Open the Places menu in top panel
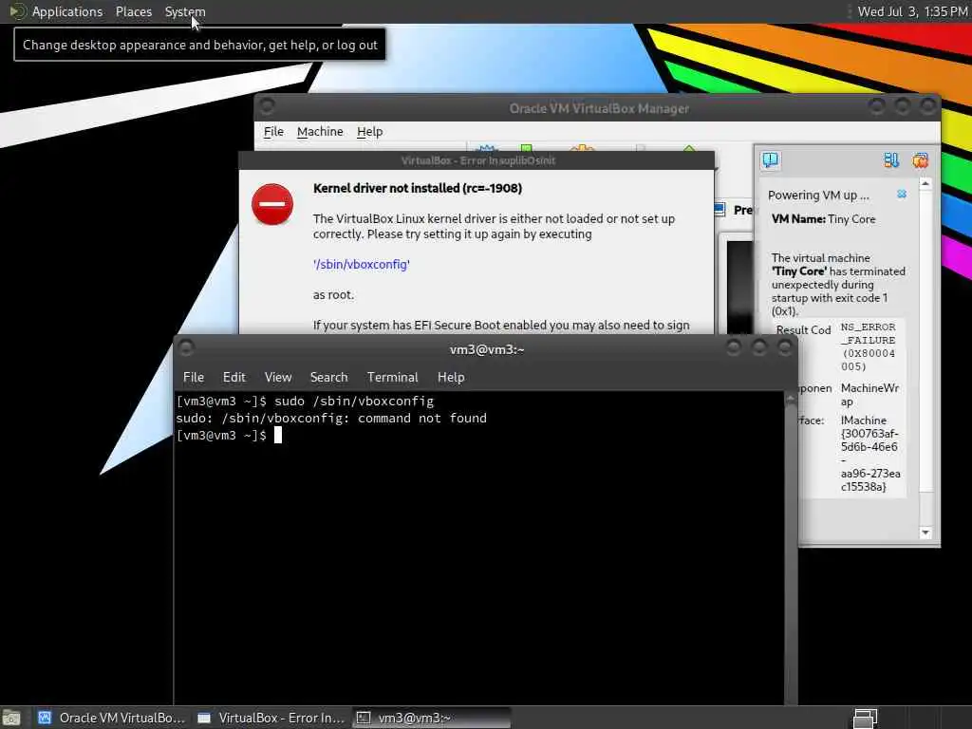Viewport: 972px width, 729px height. pos(133,11)
